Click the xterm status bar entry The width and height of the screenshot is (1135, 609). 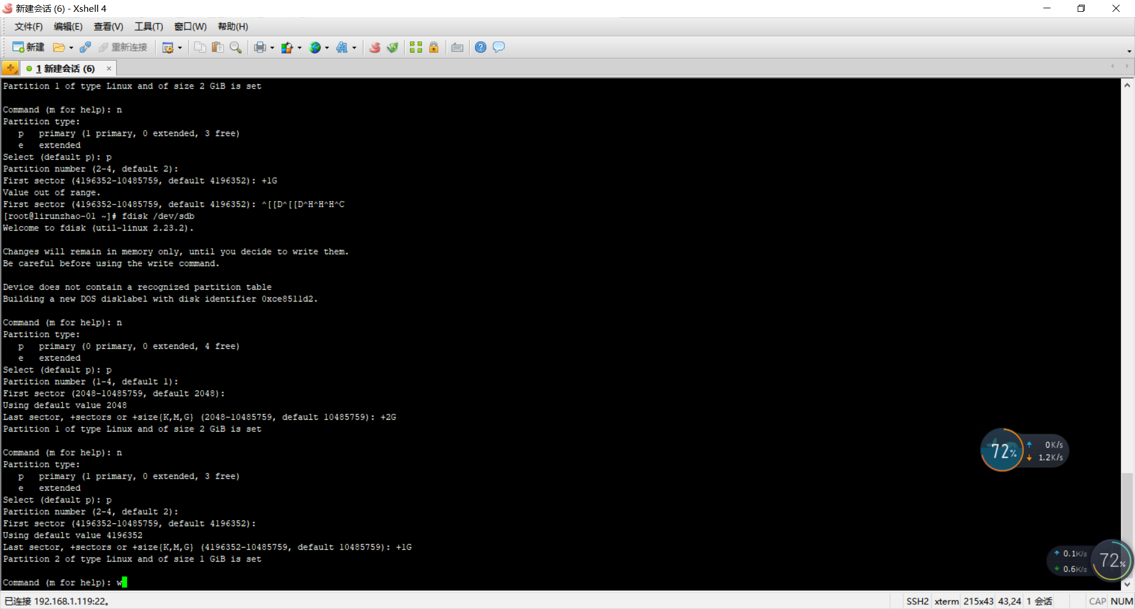[946, 601]
